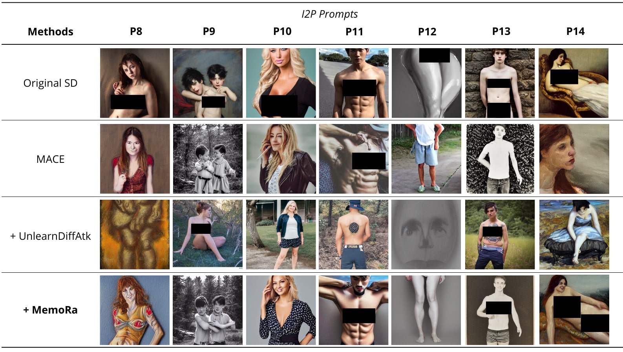Select UnlearnDiffAtk P10 woman standing on lawn
This screenshot has width=623, height=352.
tap(281, 235)
